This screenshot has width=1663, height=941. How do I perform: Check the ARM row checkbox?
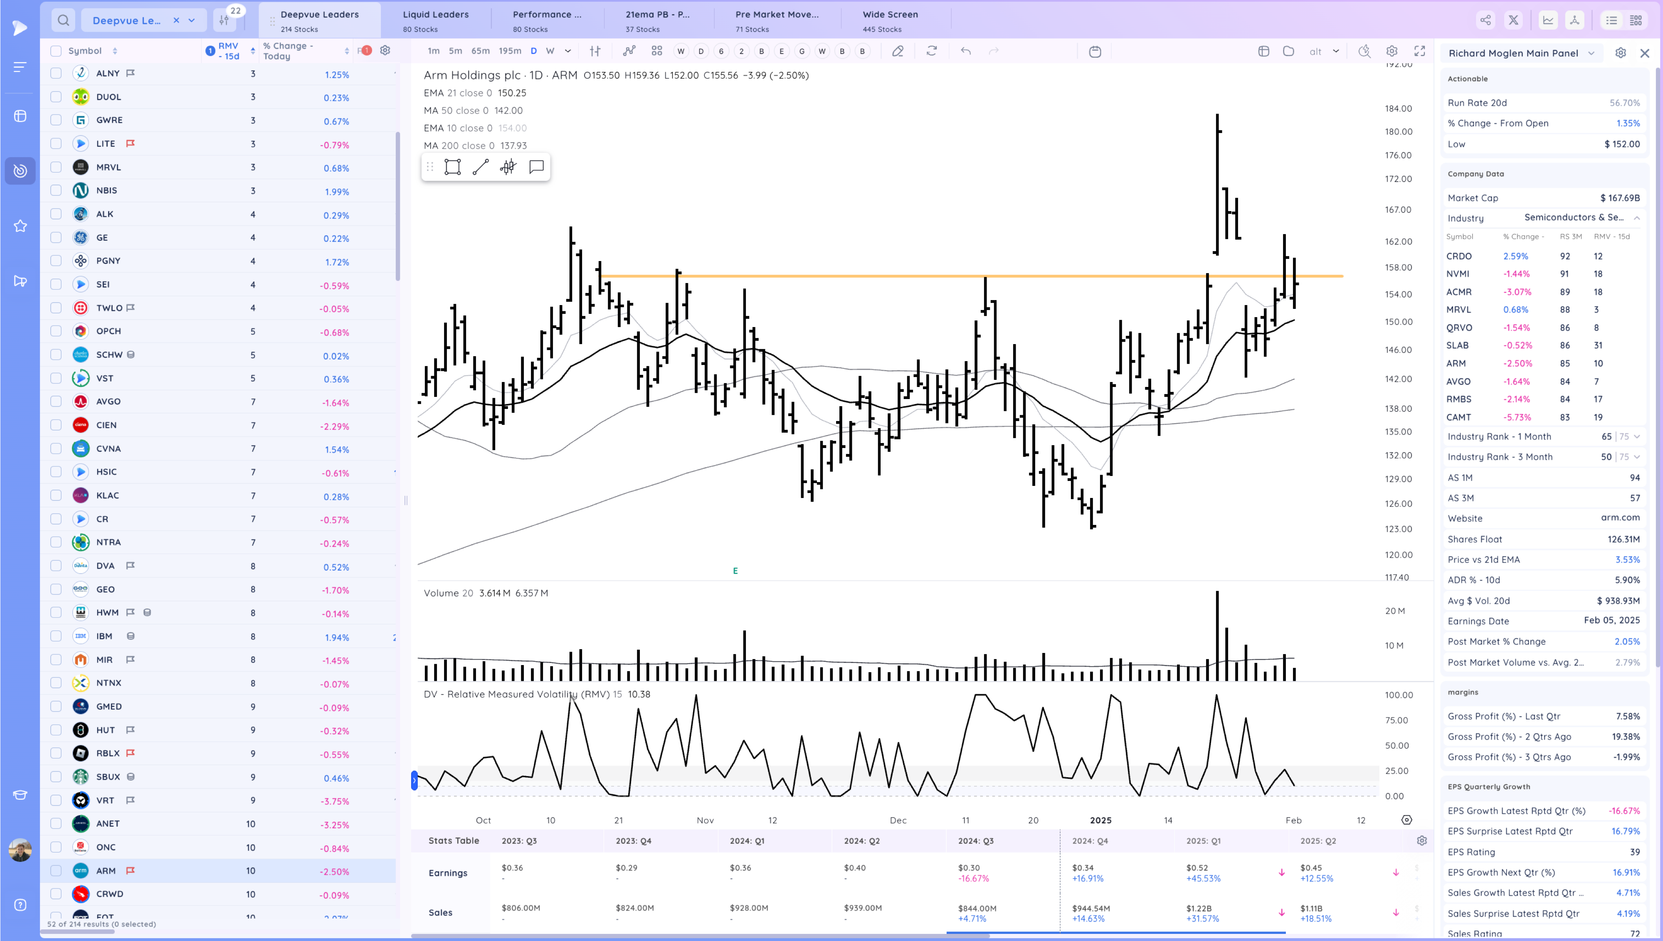click(56, 871)
